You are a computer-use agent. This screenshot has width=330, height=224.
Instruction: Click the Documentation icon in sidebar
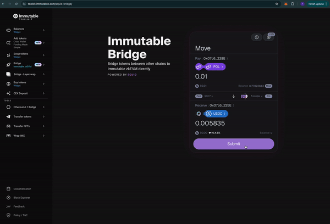(x=8, y=189)
